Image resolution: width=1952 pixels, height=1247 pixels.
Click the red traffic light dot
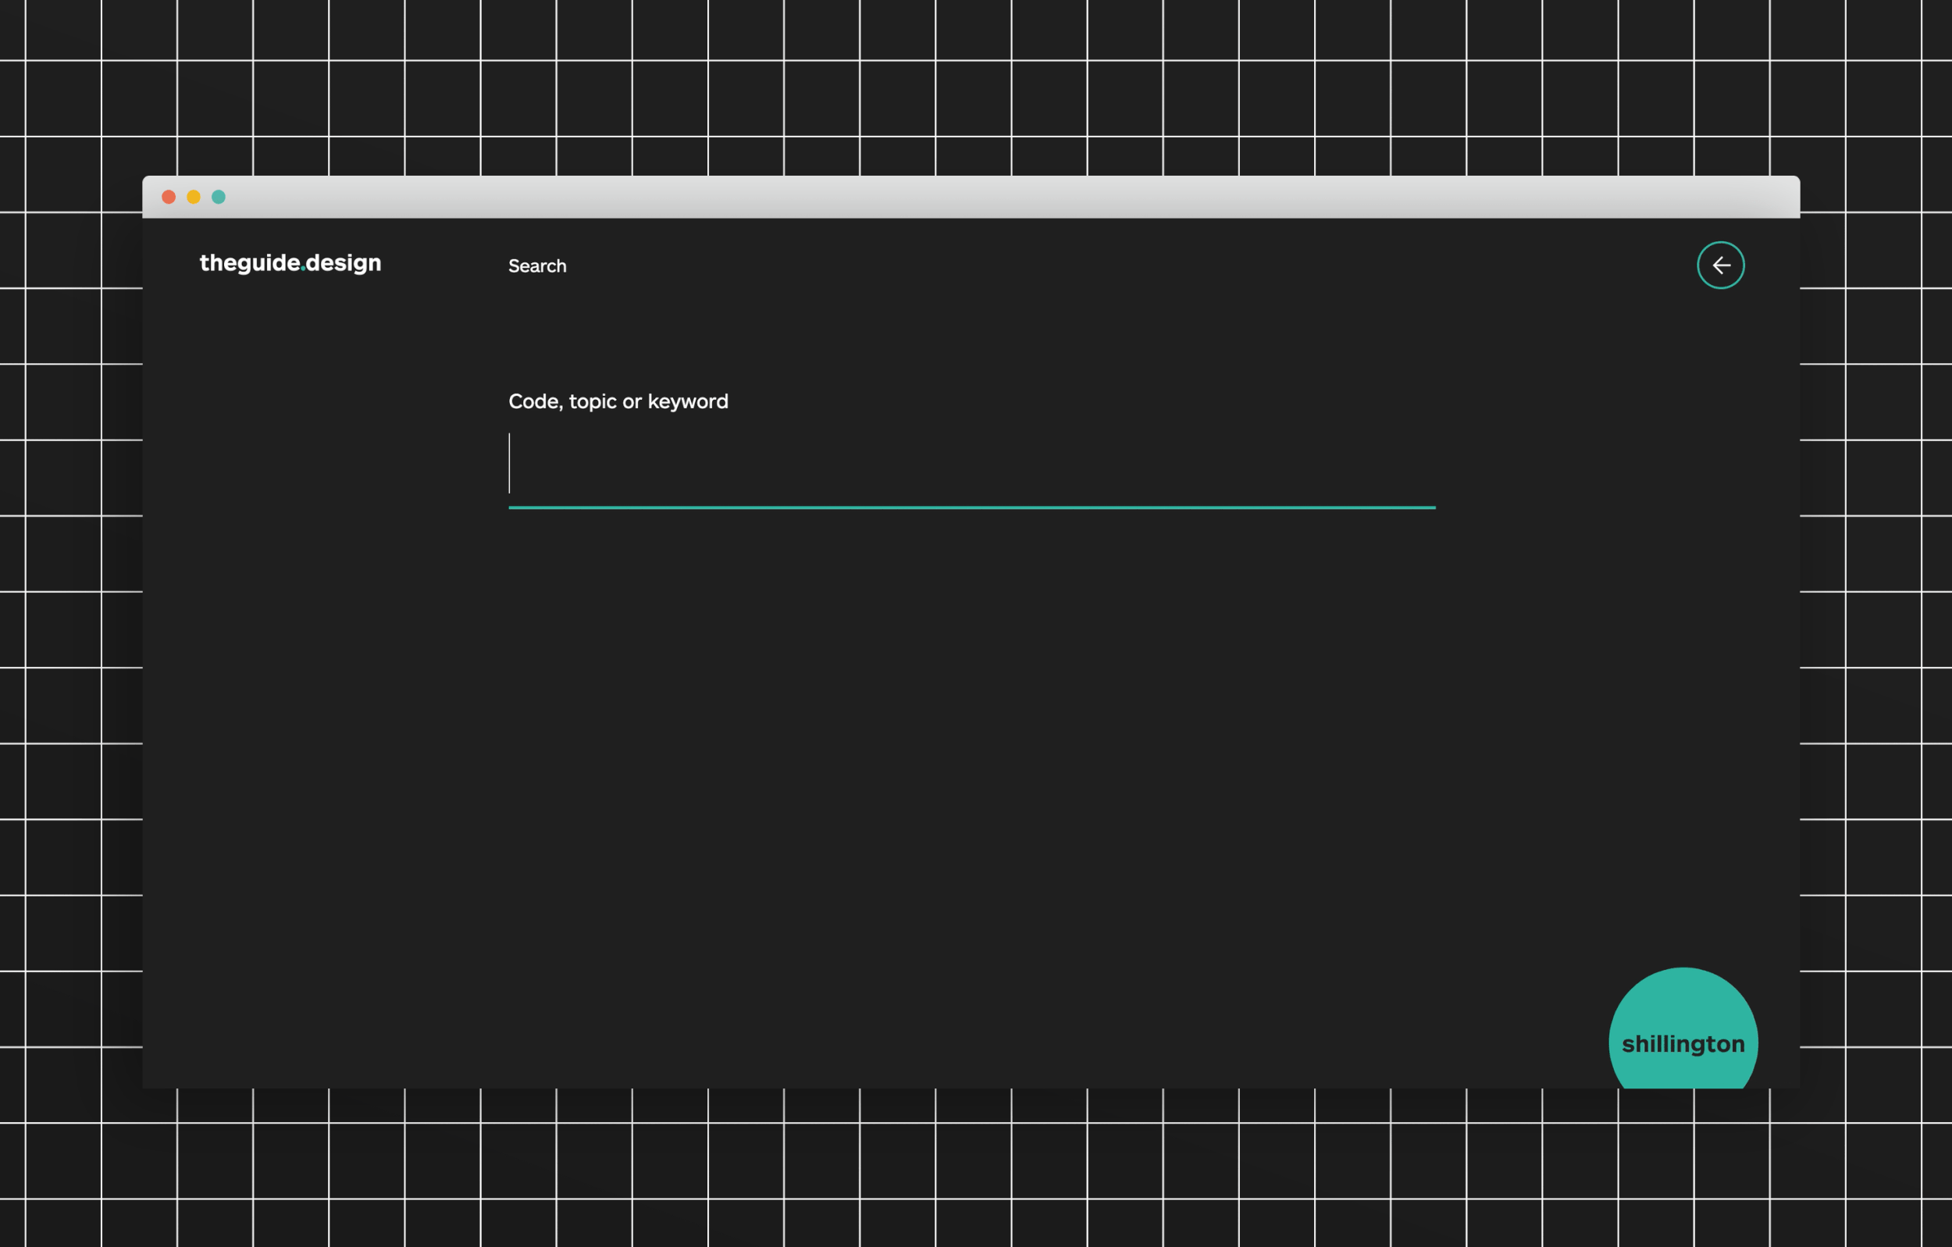pyautogui.click(x=168, y=196)
